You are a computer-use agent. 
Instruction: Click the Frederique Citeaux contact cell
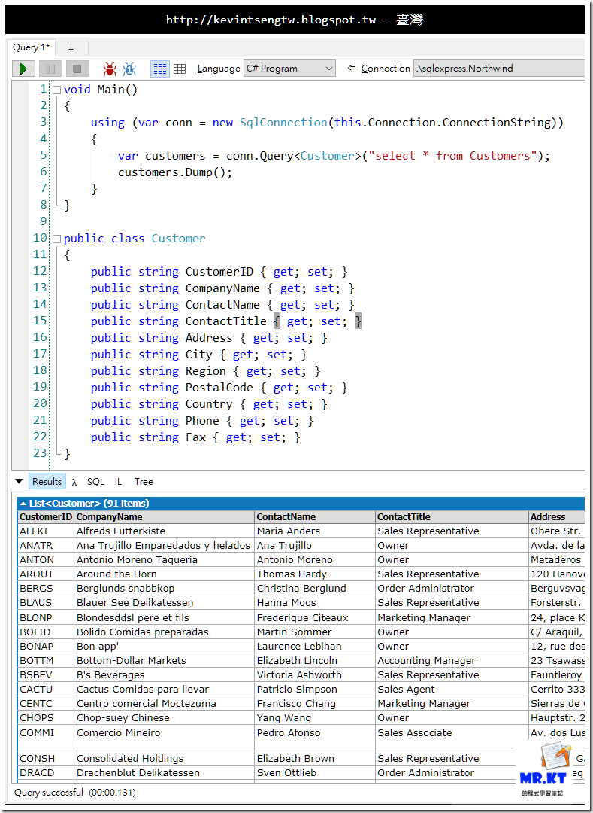tap(315, 617)
